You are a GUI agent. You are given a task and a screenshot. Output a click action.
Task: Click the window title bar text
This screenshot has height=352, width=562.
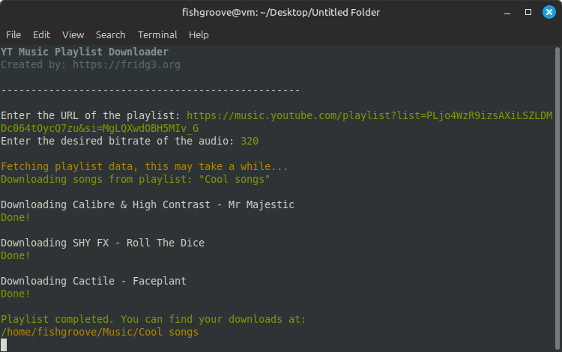click(281, 12)
